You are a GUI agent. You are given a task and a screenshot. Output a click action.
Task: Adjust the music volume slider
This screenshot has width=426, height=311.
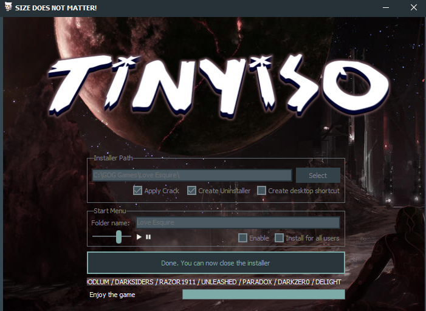119,236
